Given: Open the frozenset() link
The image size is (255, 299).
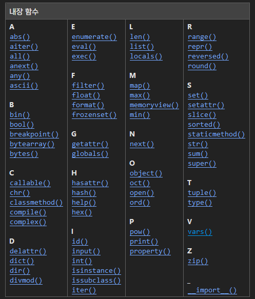Looking at the screenshot, I should 94,115.
